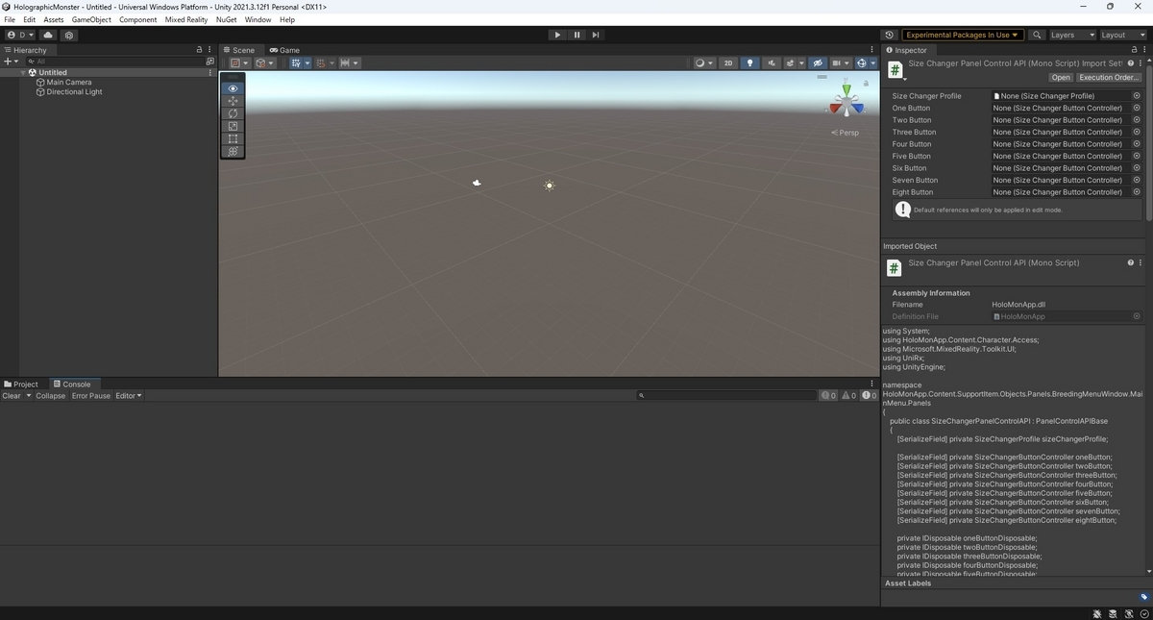Open Console Clear options arrow
Viewport: 1153px width, 620px height.
(x=29, y=396)
